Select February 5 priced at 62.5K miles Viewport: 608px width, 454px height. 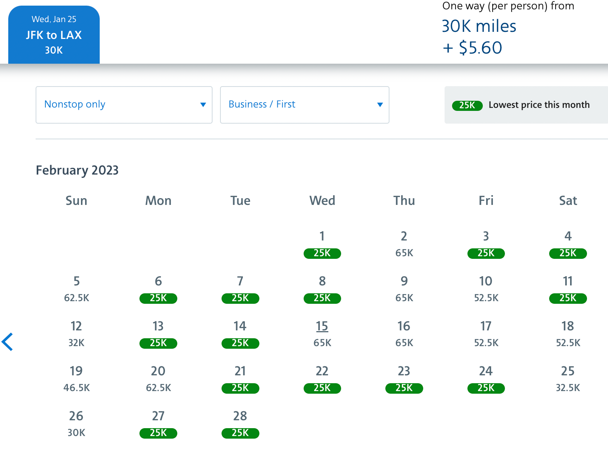76,289
